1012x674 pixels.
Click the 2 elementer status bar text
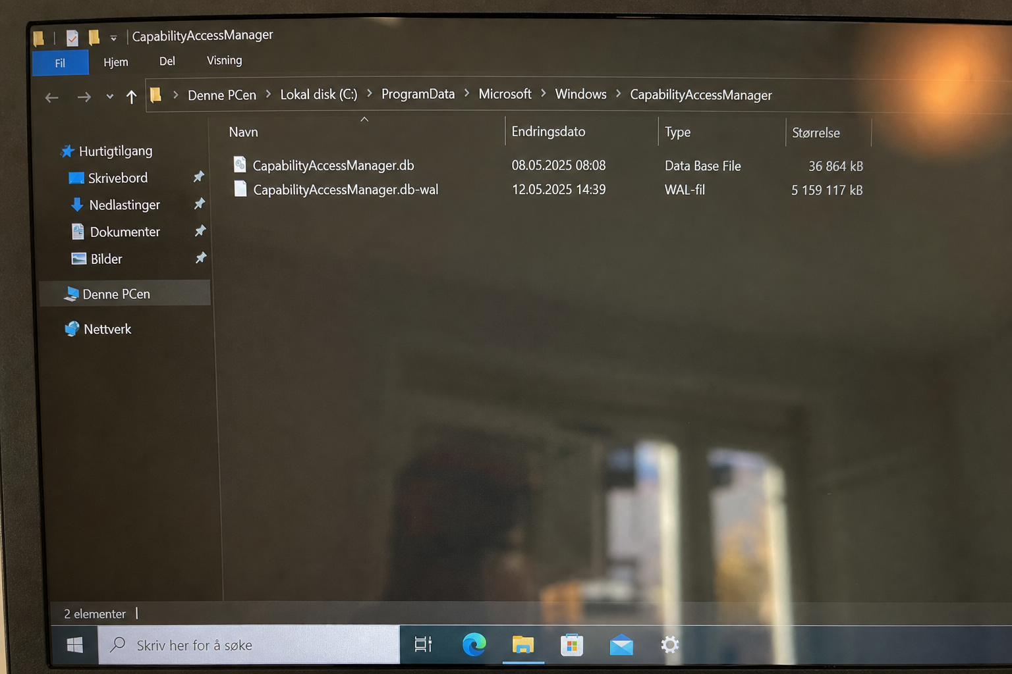[x=94, y=614]
